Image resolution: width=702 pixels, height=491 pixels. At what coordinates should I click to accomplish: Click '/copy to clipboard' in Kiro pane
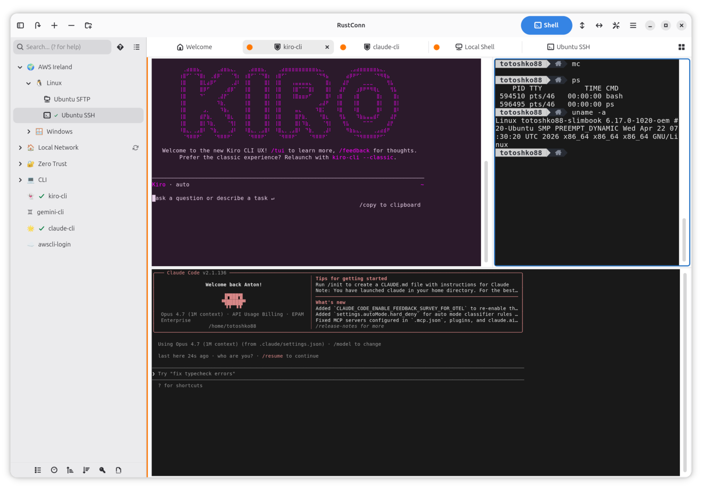390,205
